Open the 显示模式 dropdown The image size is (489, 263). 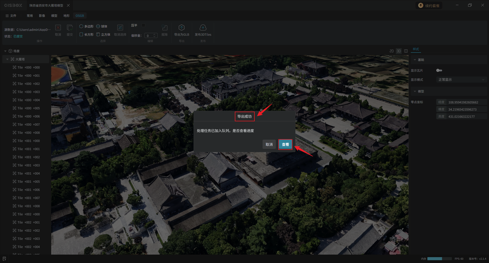point(461,80)
